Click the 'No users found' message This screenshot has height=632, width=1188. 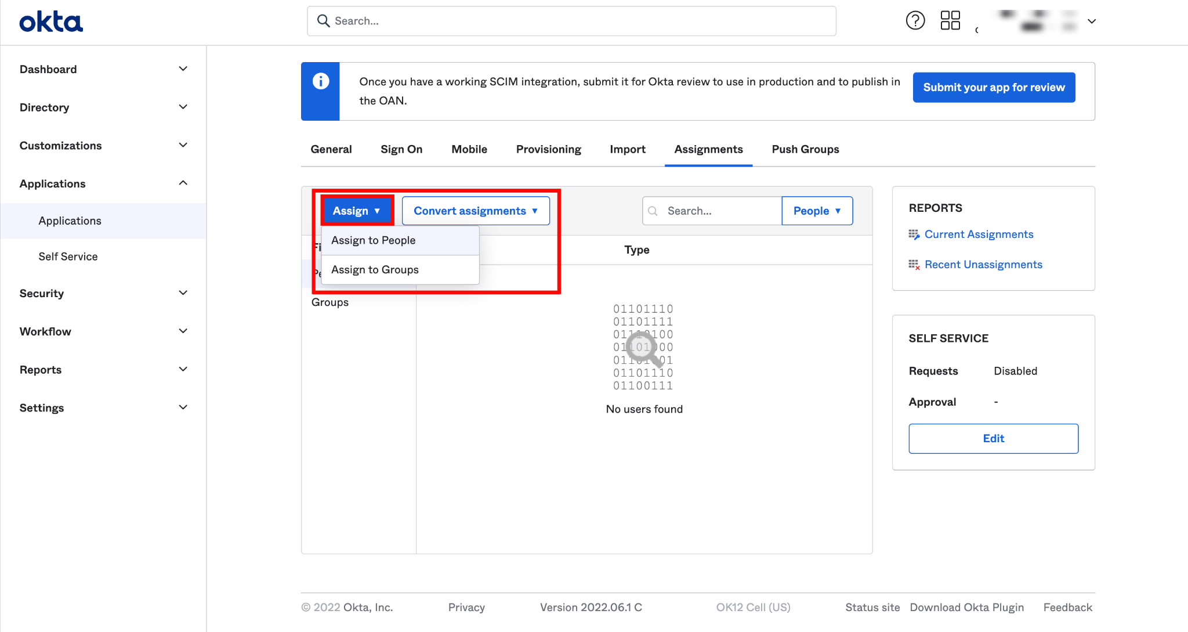[x=644, y=409]
